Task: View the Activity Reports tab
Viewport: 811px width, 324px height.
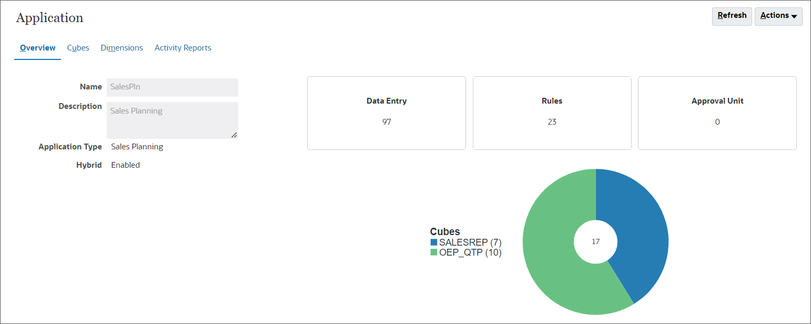Action: 183,47
